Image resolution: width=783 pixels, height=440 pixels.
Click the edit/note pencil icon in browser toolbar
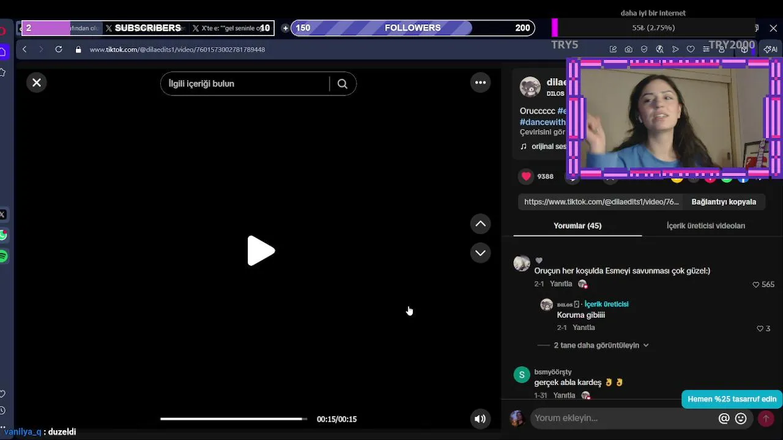pyautogui.click(x=613, y=50)
